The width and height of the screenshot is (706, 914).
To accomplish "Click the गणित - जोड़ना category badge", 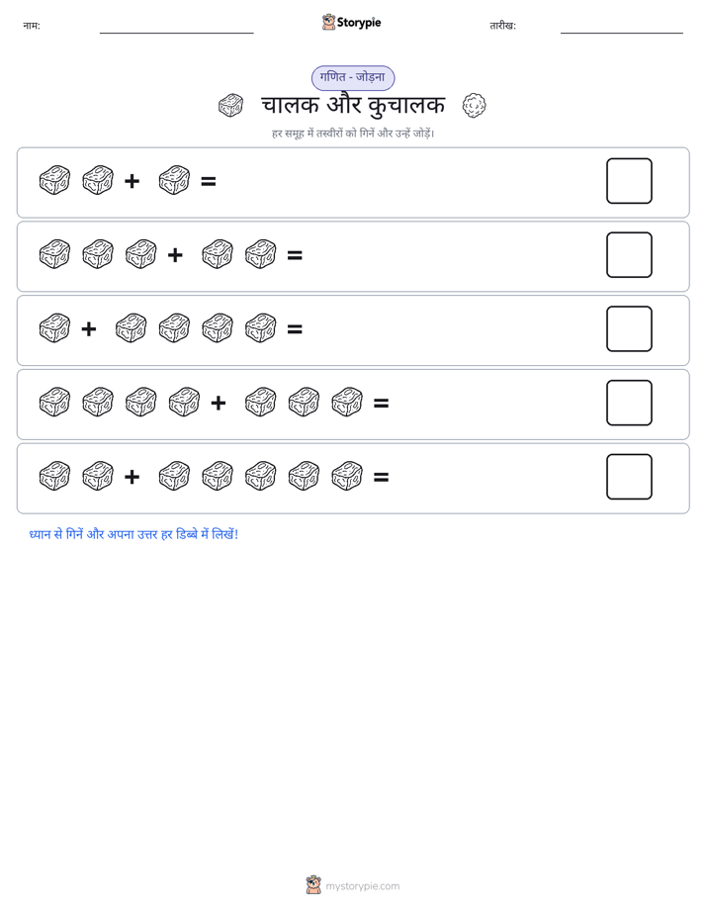I will click(x=353, y=77).
